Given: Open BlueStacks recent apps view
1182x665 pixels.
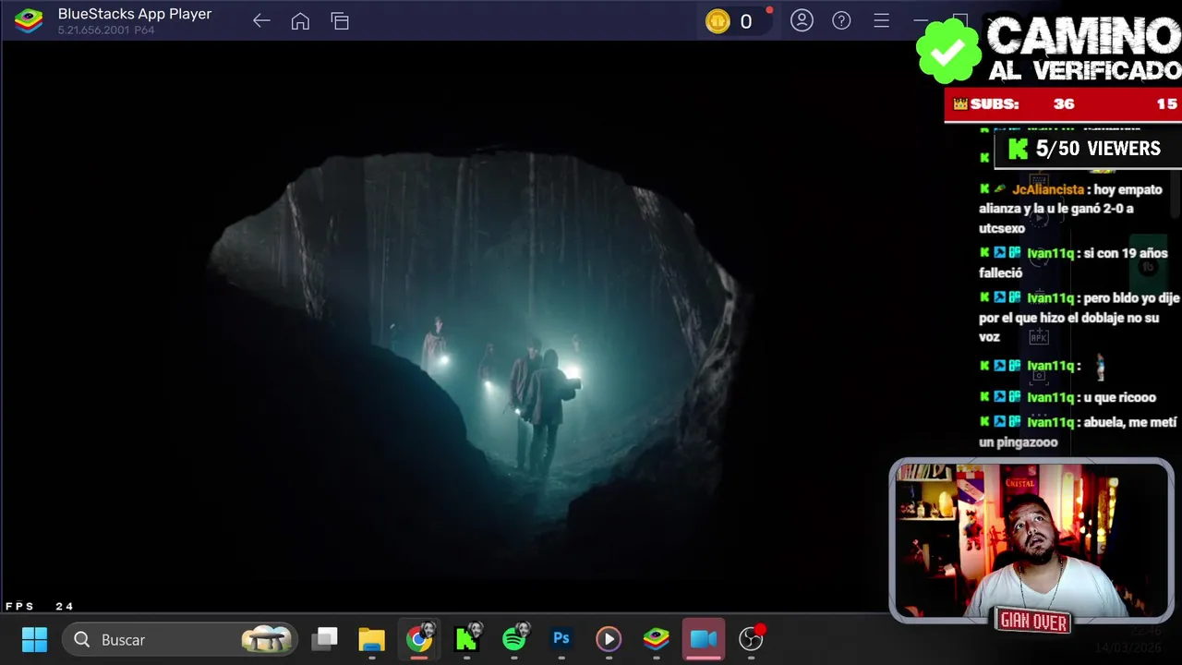Looking at the screenshot, I should coord(340,20).
